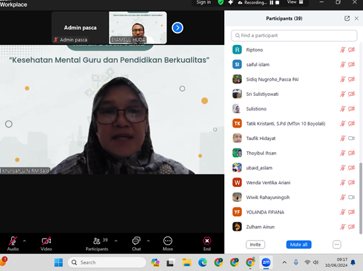Open the View layout menu
363x271 pixels.
click(295, 2)
